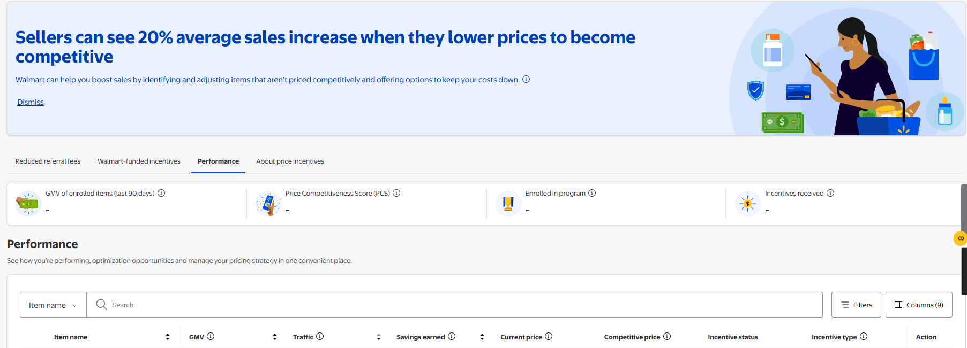Click the yellow infinity floating icon
Viewport: 967px width, 348px height.
[960, 238]
